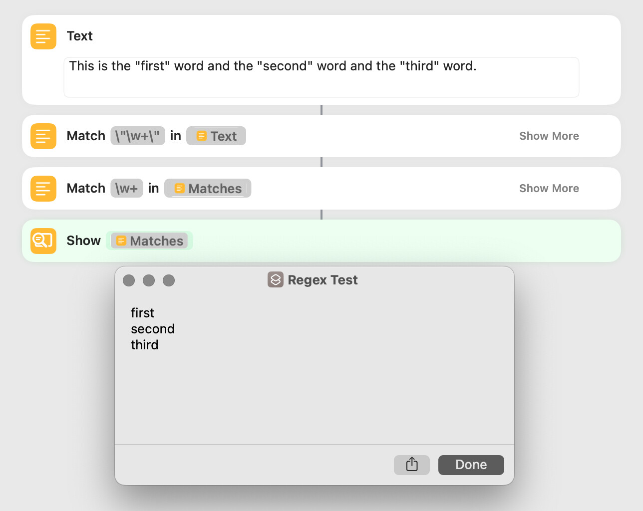
Task: Click the Shortcuts icon in the Regex Test title
Action: tap(276, 279)
